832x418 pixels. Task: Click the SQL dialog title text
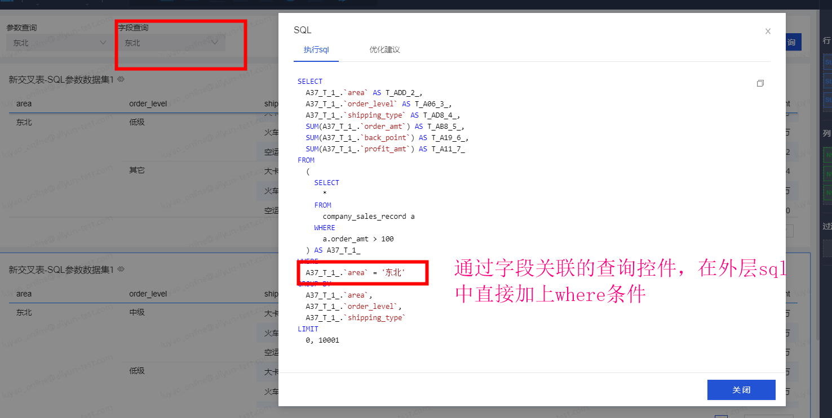coord(302,30)
